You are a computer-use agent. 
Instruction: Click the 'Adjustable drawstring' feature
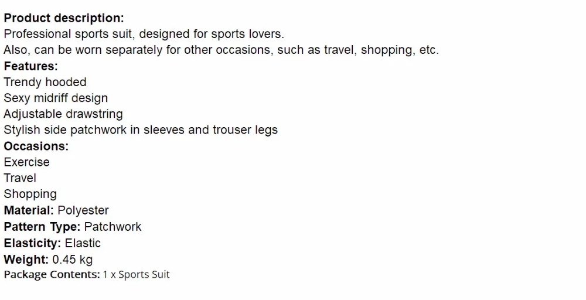tap(63, 114)
